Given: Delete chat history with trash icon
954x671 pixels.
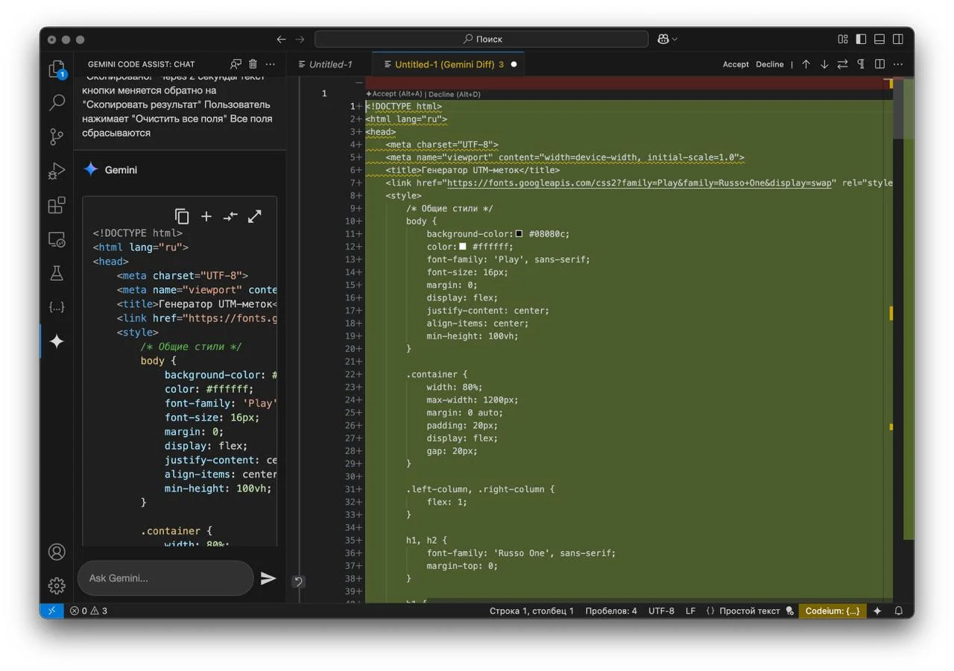Looking at the screenshot, I should pyautogui.click(x=253, y=64).
